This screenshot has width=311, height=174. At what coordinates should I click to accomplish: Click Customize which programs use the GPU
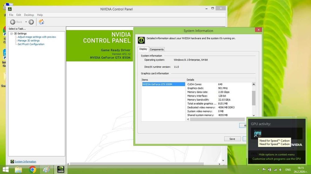[x=276, y=159]
